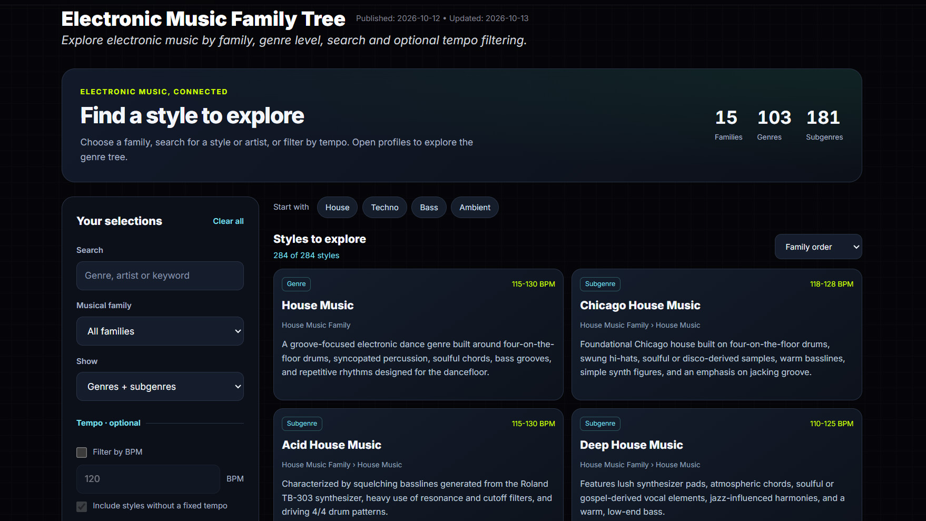Click the 284 of 284 styles count
Viewport: 926px width, 521px height.
(x=306, y=255)
